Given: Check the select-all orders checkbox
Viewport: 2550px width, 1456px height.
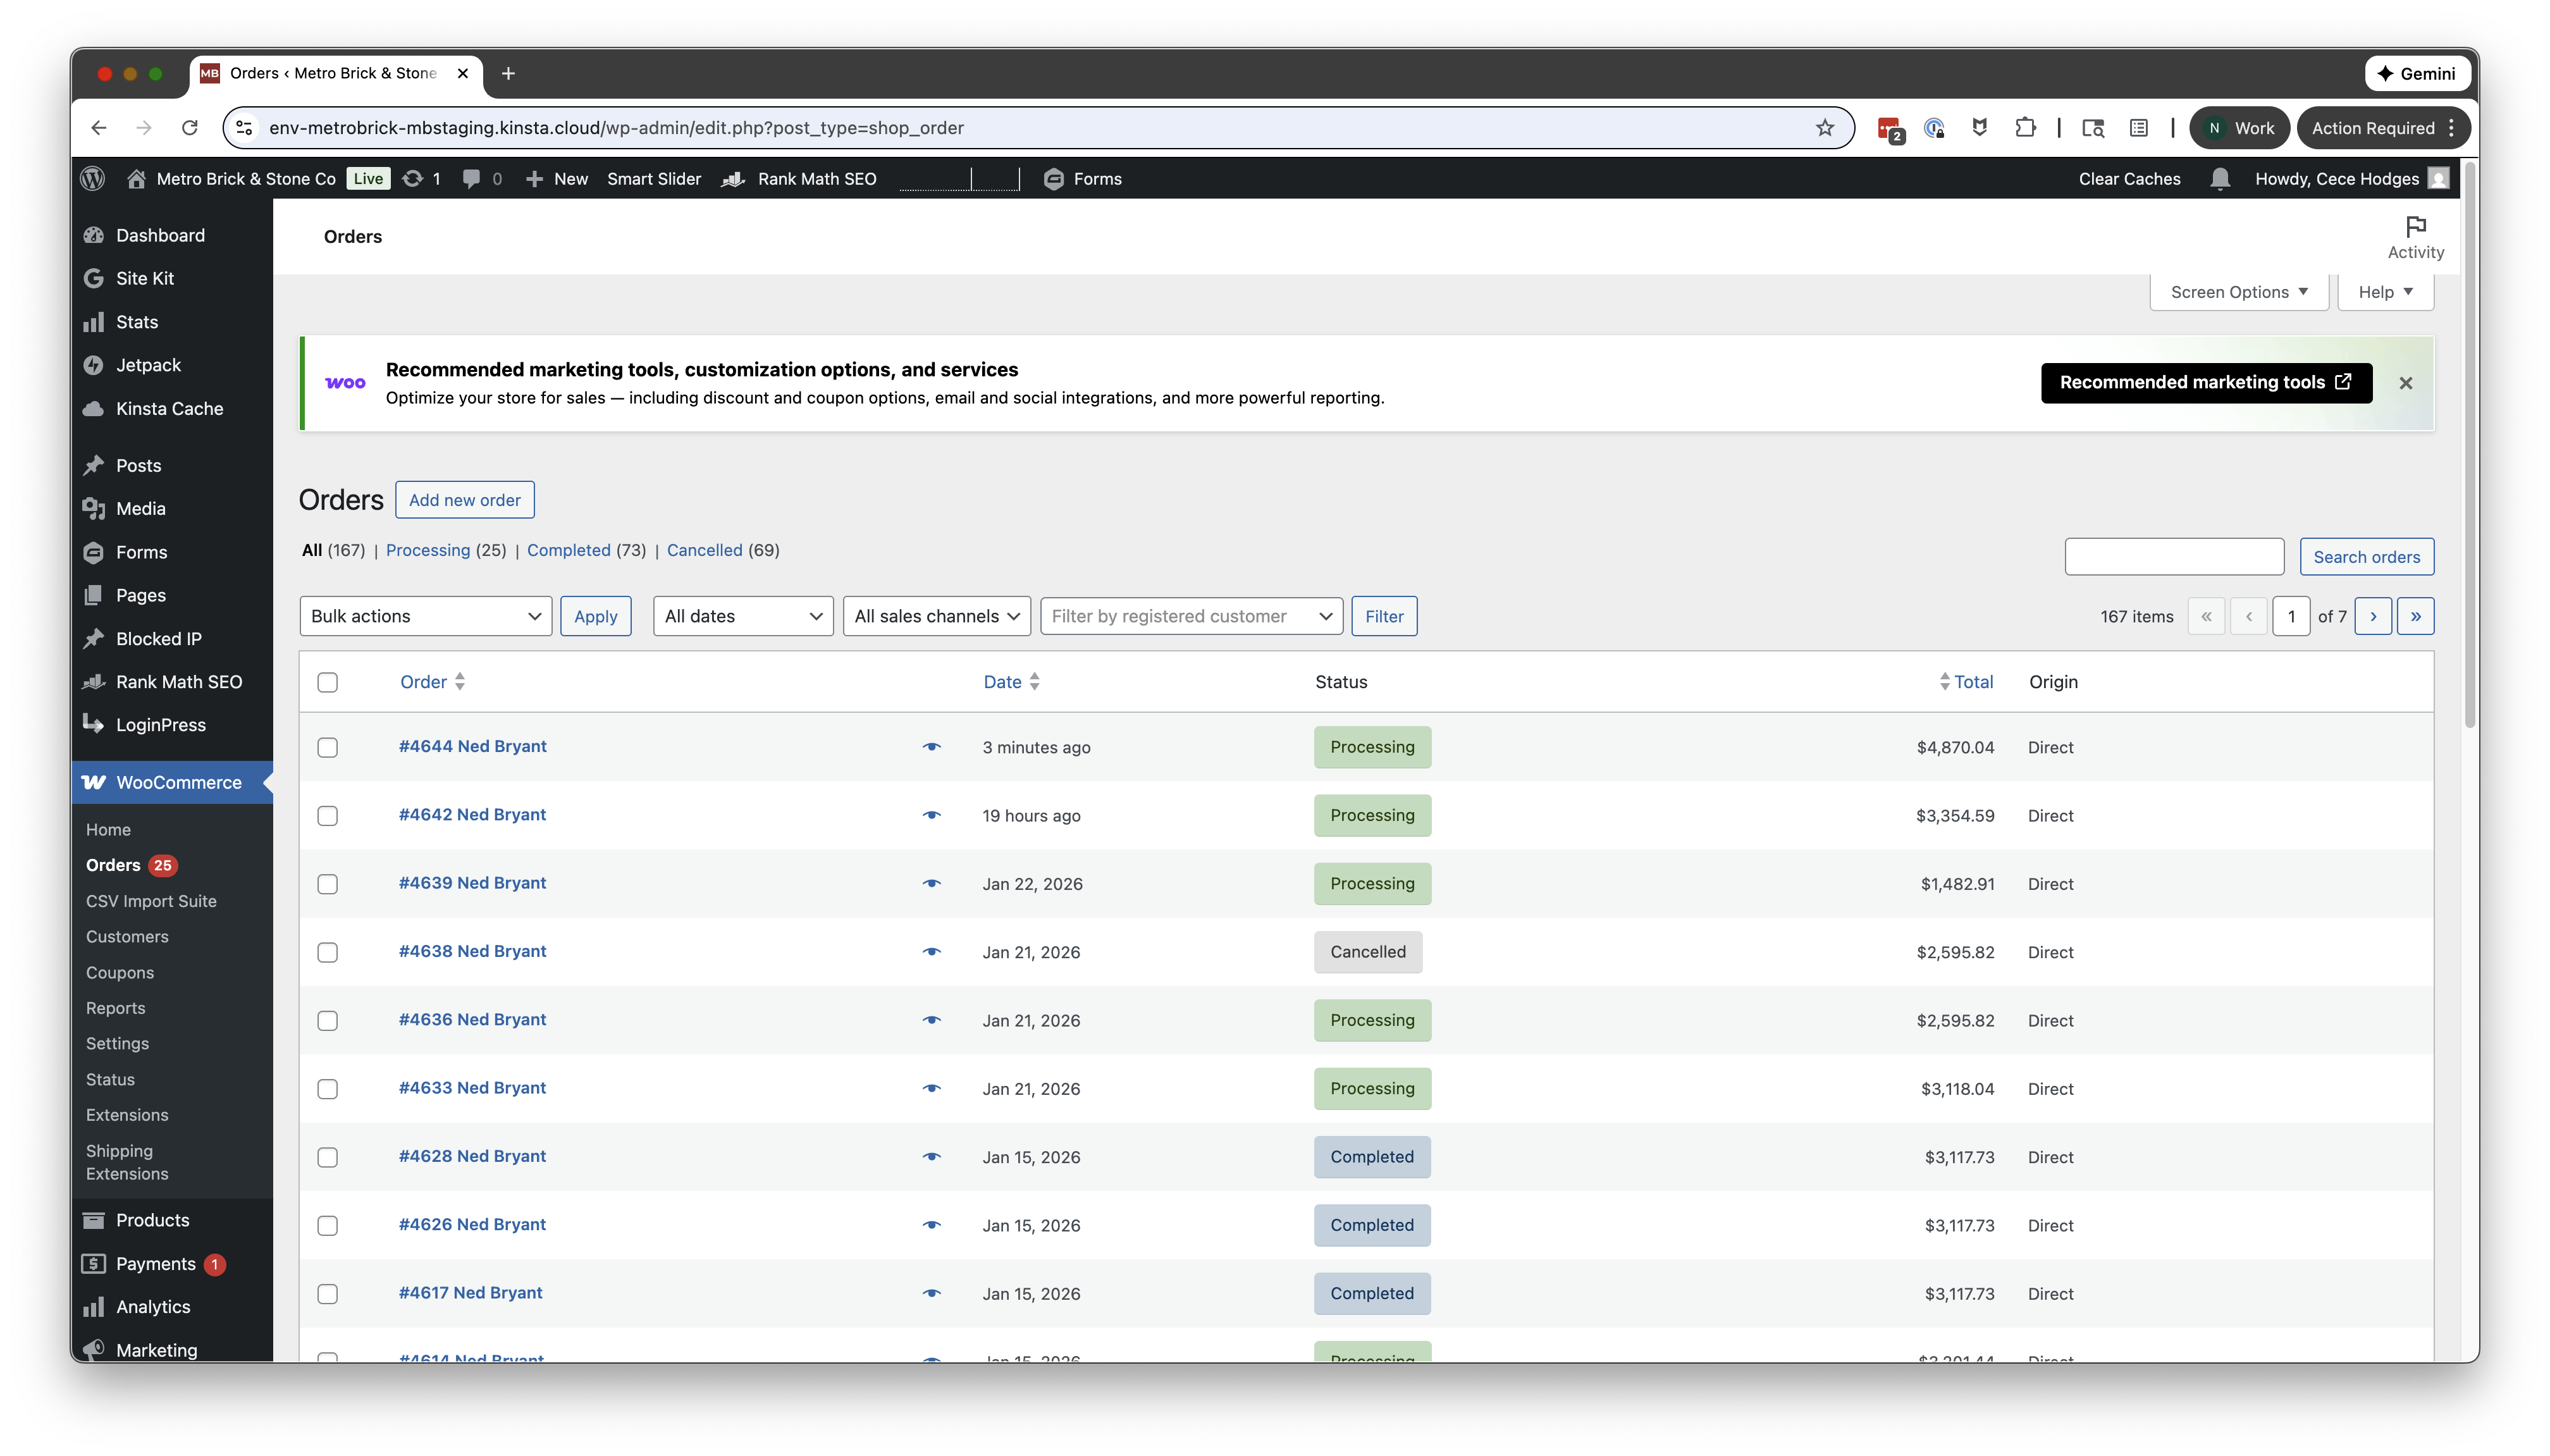Looking at the screenshot, I should coord(327,682).
